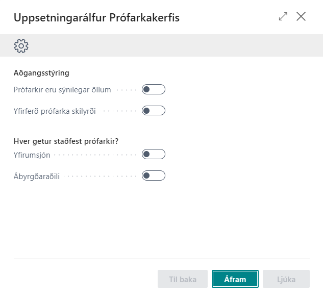Click the Yfirumsjón field label
The width and height of the screenshot is (323, 300).
pyautogui.click(x=32, y=154)
